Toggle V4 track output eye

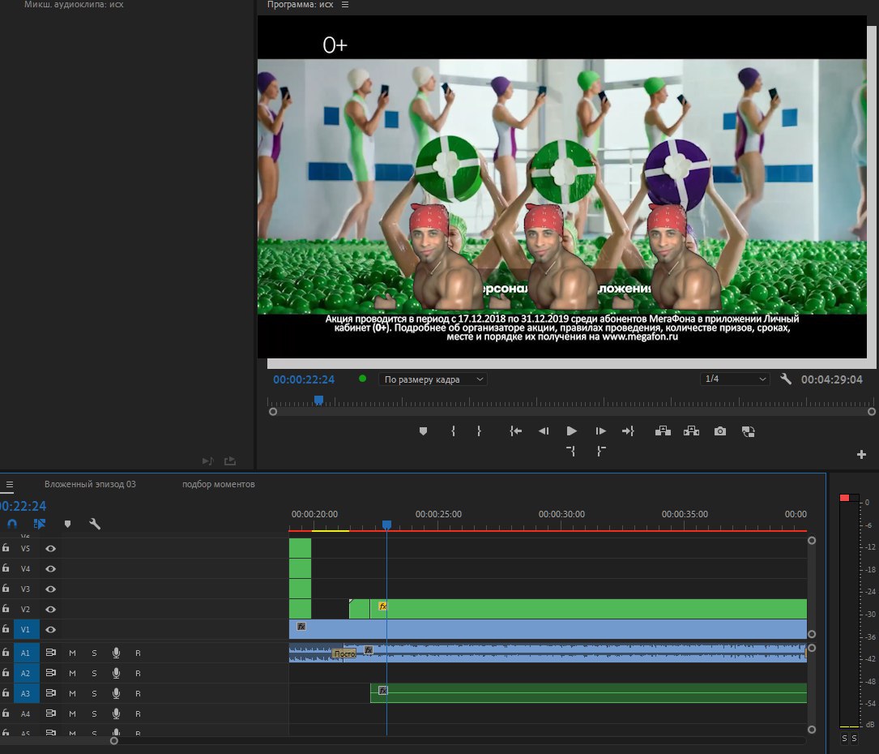click(x=50, y=568)
